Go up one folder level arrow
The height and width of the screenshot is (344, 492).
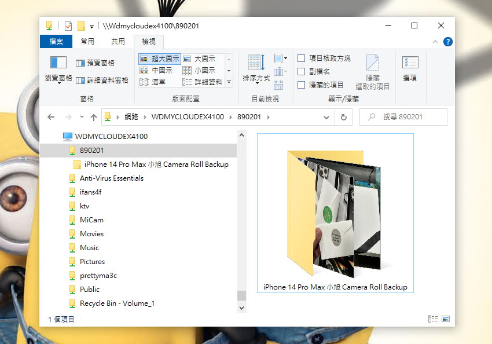pos(94,117)
